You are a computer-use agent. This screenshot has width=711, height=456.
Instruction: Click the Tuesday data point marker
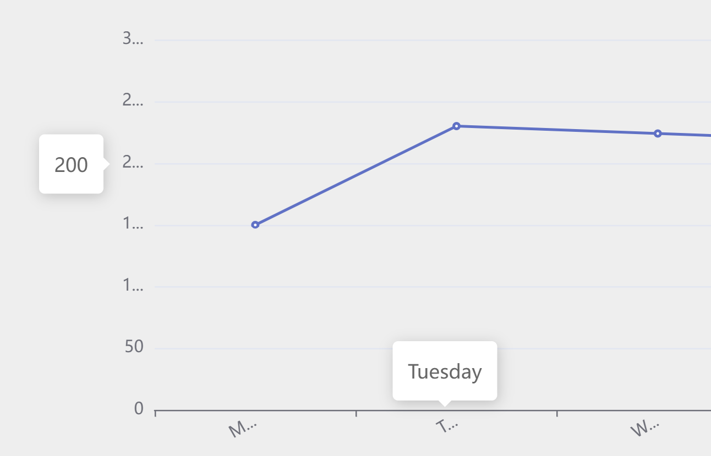pos(456,126)
